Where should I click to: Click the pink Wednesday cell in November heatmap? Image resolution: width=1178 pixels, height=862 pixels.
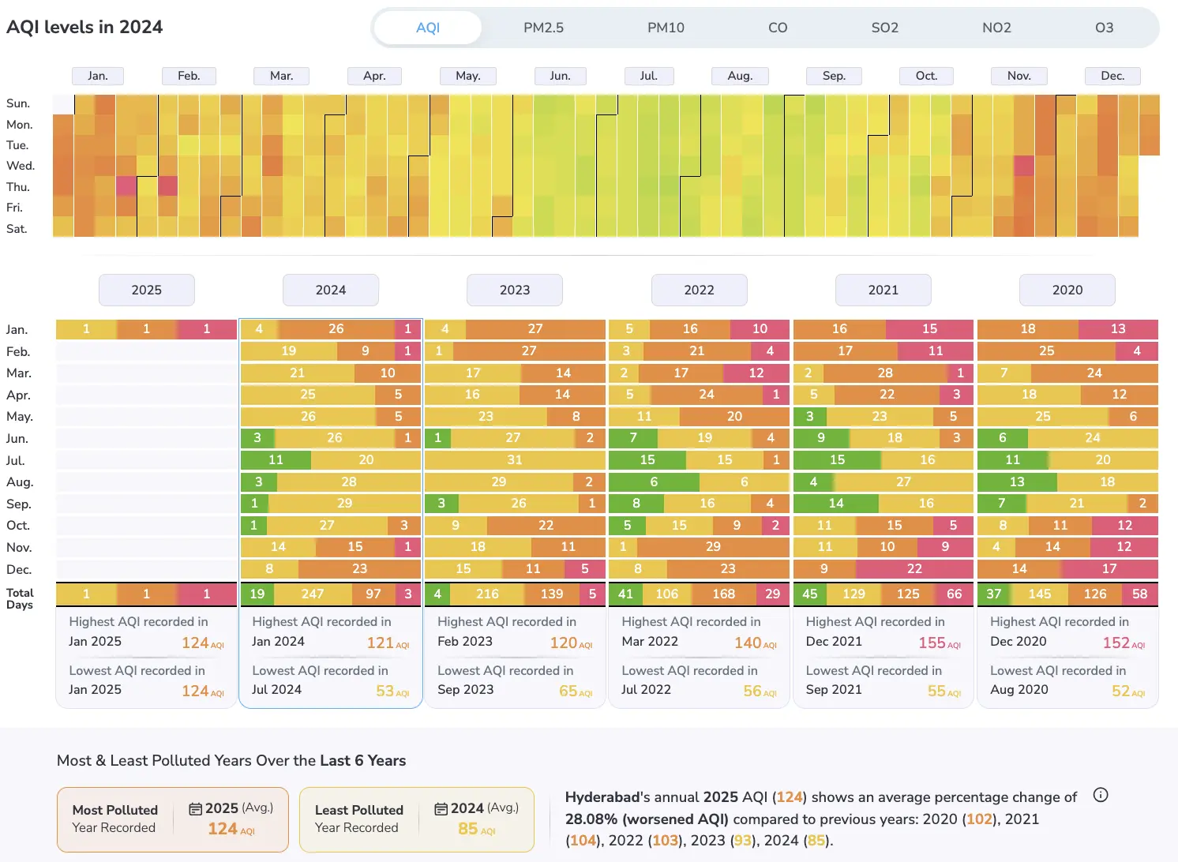[x=1024, y=166]
